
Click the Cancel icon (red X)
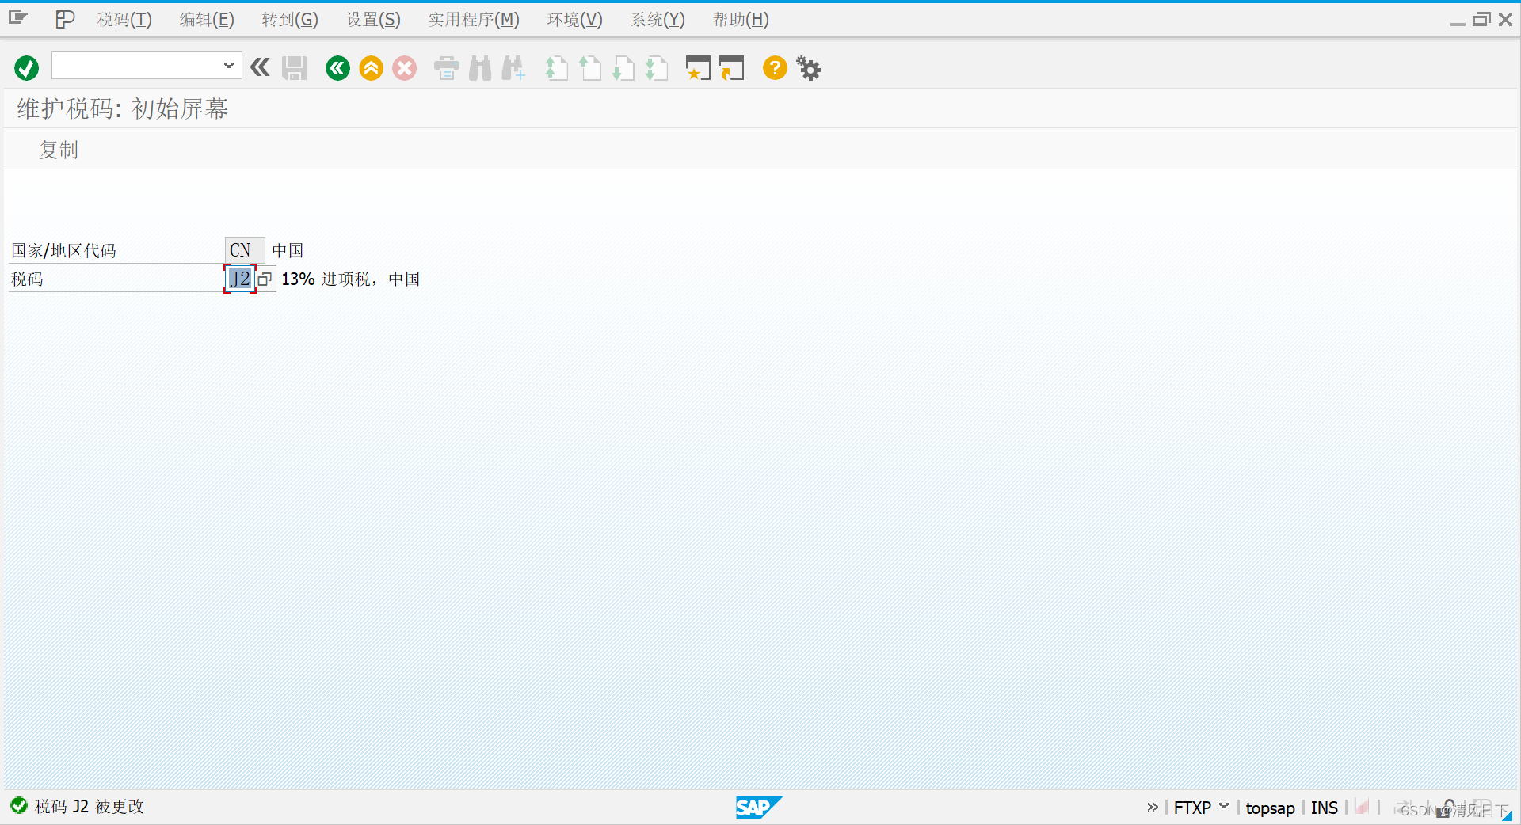404,68
